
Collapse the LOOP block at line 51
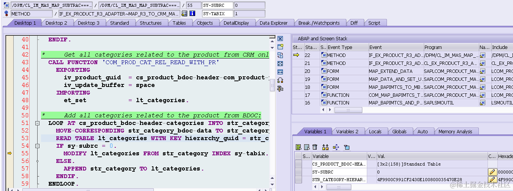coord(38,123)
